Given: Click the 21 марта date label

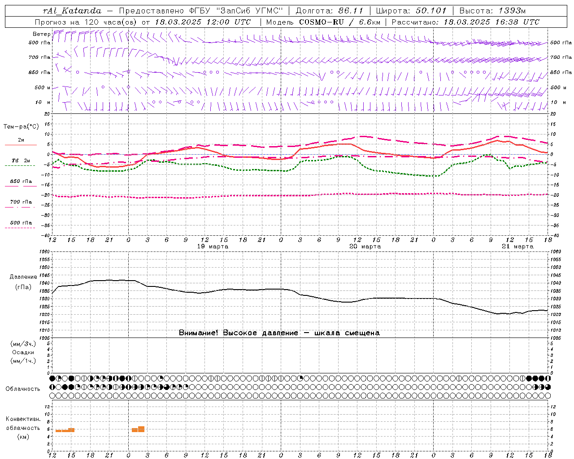Looking at the screenshot, I should tap(517, 247).
